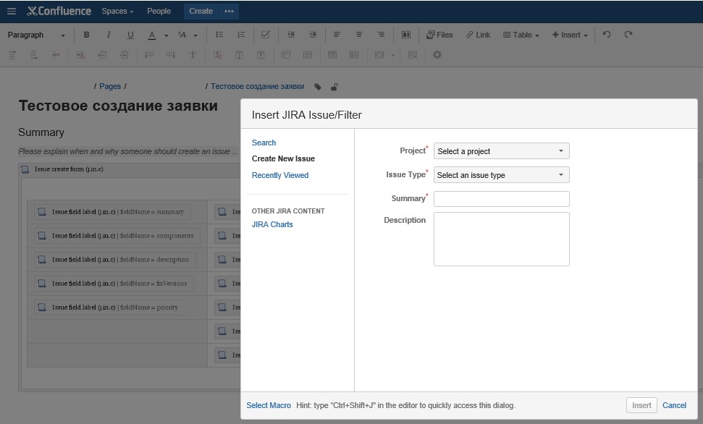Cancel the Insert JIRA Issue dialog
The width and height of the screenshot is (703, 424).
[674, 405]
